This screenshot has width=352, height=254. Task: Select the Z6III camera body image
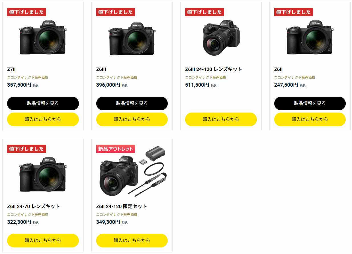[132, 38]
